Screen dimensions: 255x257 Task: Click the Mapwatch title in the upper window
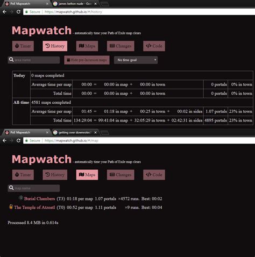[x=41, y=30]
